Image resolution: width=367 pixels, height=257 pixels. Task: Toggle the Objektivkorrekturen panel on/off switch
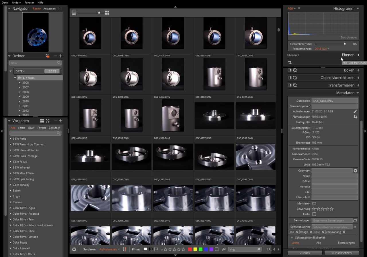click(x=290, y=78)
